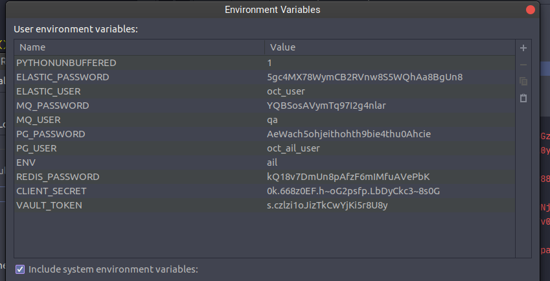Select the CLIENT_SECRET variable name

(51, 191)
